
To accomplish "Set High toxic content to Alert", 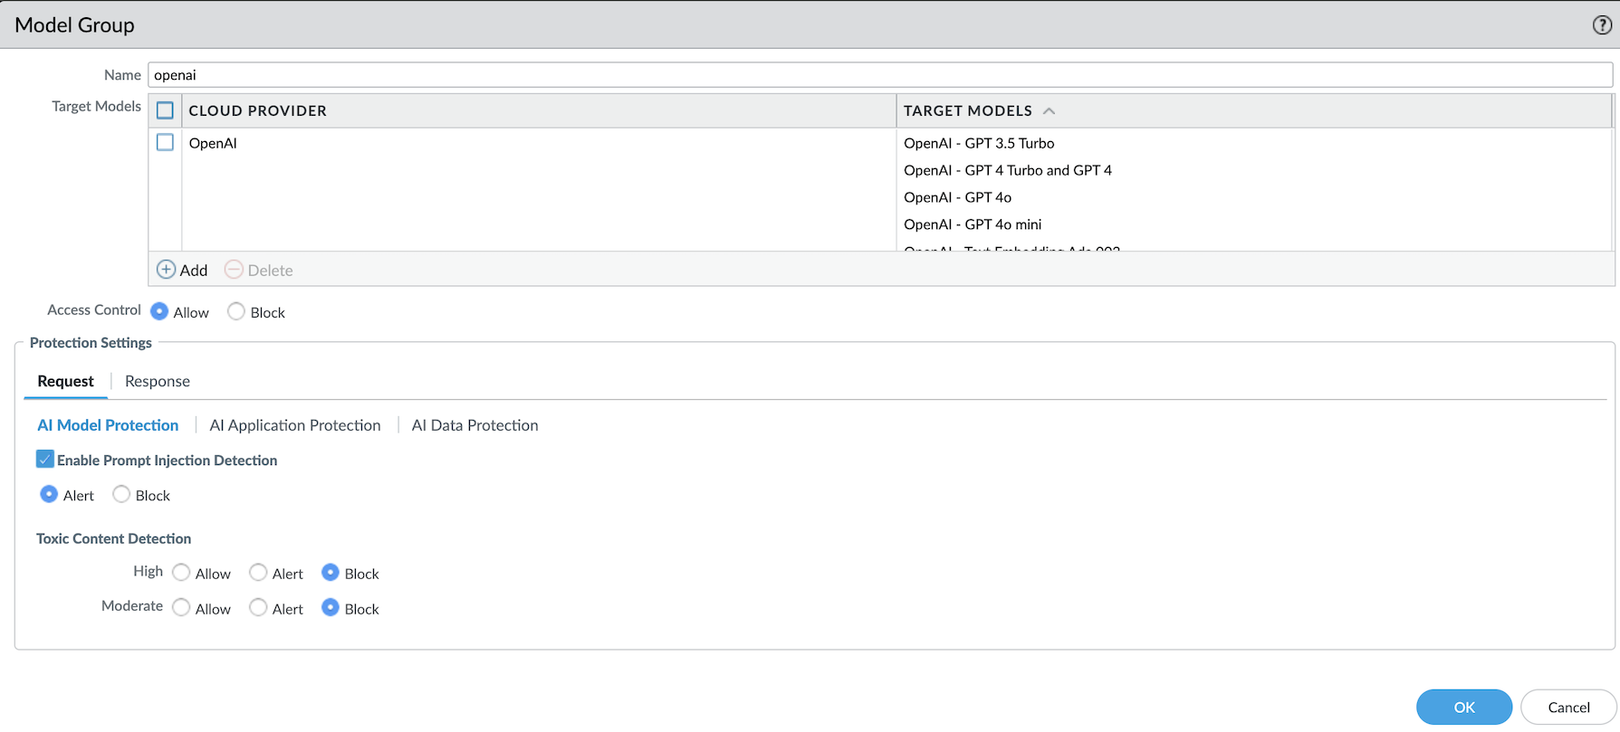I will [258, 573].
